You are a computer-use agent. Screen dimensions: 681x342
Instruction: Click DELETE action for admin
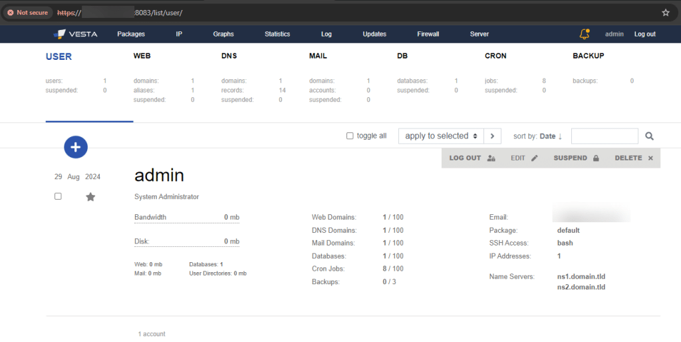click(634, 158)
